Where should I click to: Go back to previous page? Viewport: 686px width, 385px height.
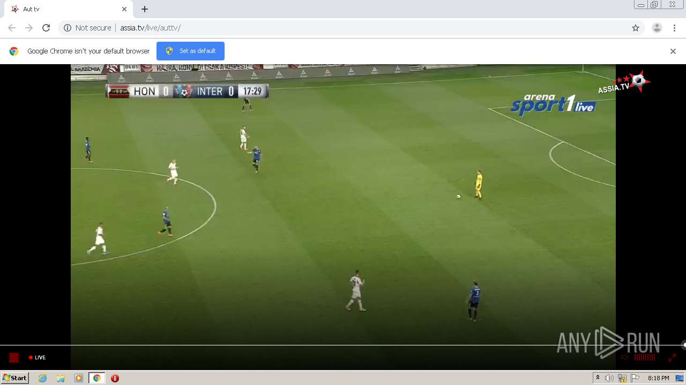[x=12, y=28]
